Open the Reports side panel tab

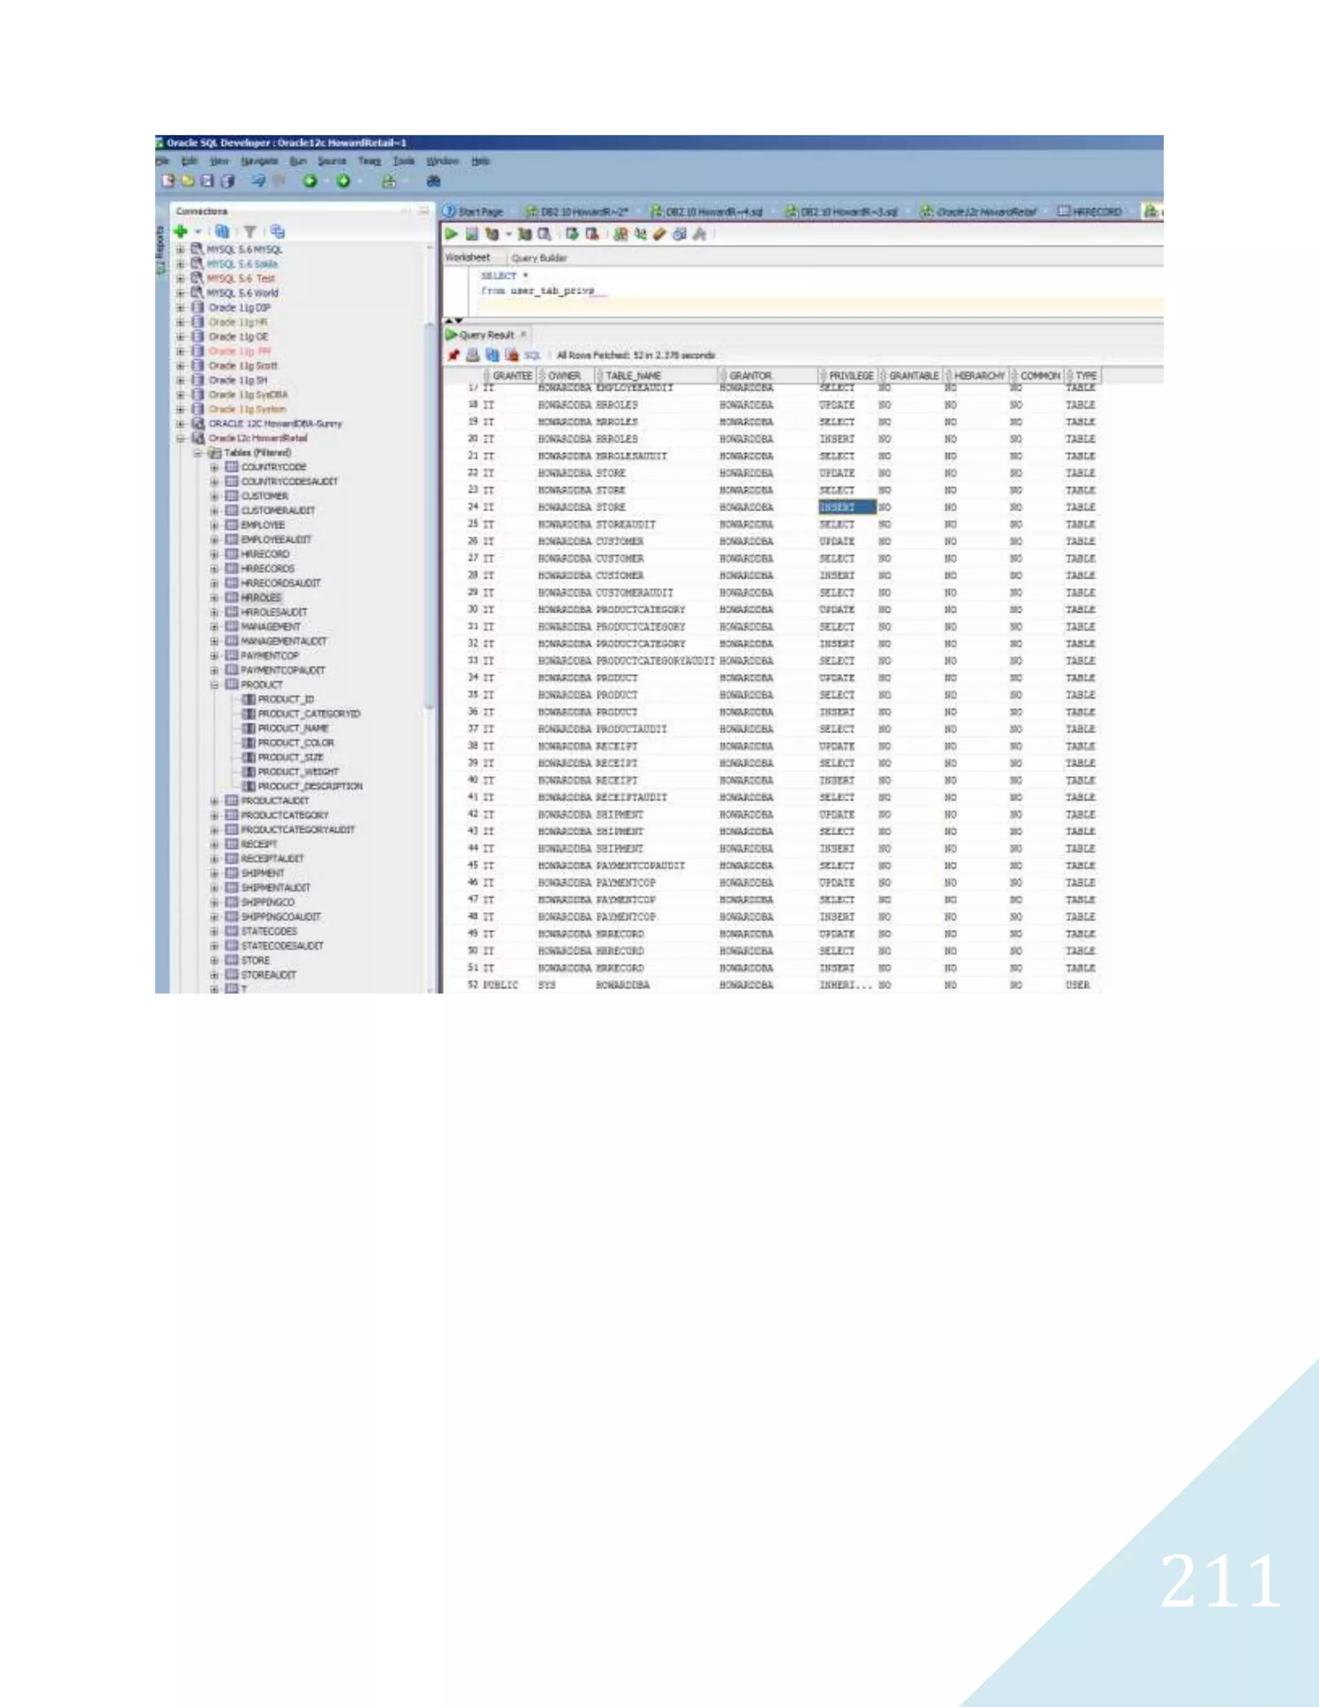coord(160,250)
